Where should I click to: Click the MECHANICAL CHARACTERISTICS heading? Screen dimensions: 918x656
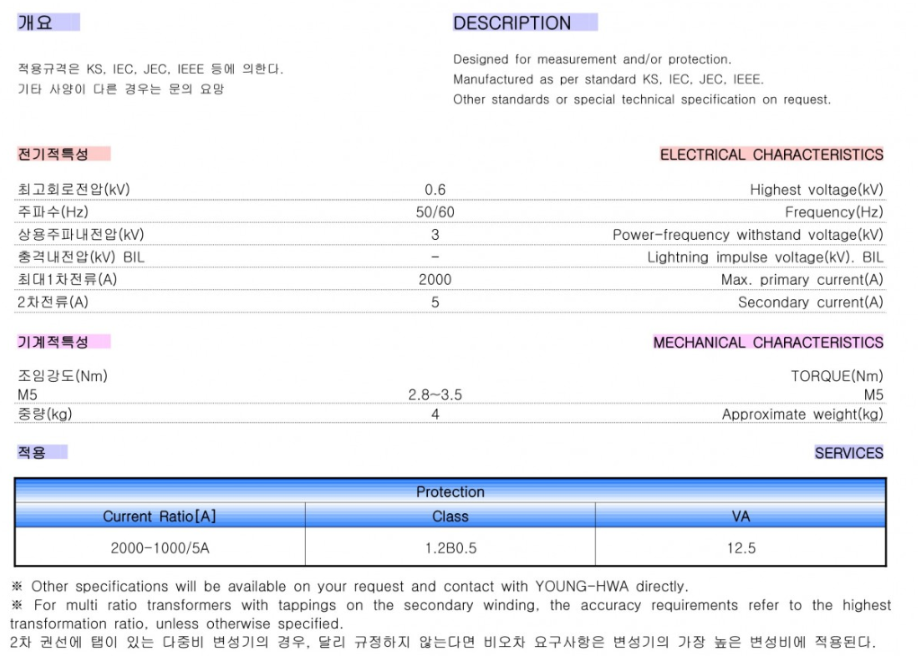(768, 342)
